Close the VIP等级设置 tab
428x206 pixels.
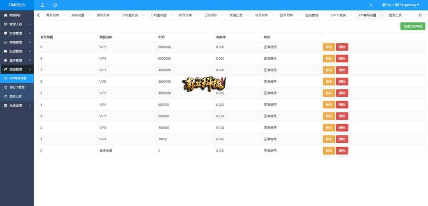[381, 15]
